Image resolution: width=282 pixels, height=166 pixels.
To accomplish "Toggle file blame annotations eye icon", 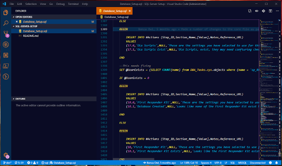I will pyautogui.click(x=257, y=11).
